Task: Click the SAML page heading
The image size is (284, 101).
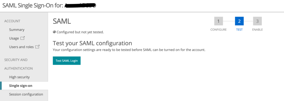Action: point(62,21)
